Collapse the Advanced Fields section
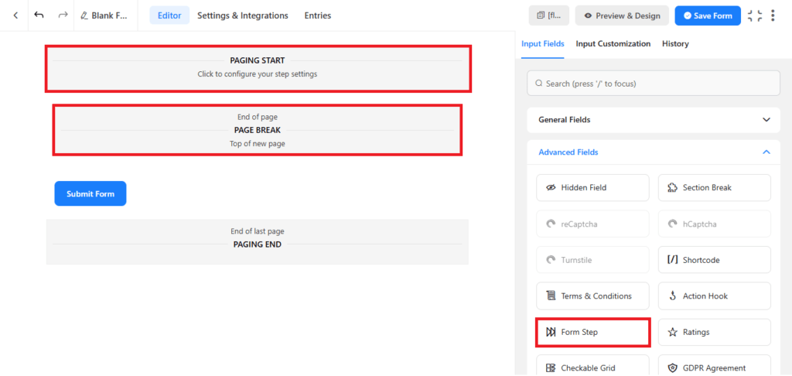This screenshot has width=792, height=376. [653, 152]
